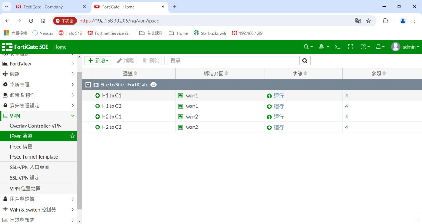
Task: Expand the 用戶與設備 menu
Action: coord(38,199)
